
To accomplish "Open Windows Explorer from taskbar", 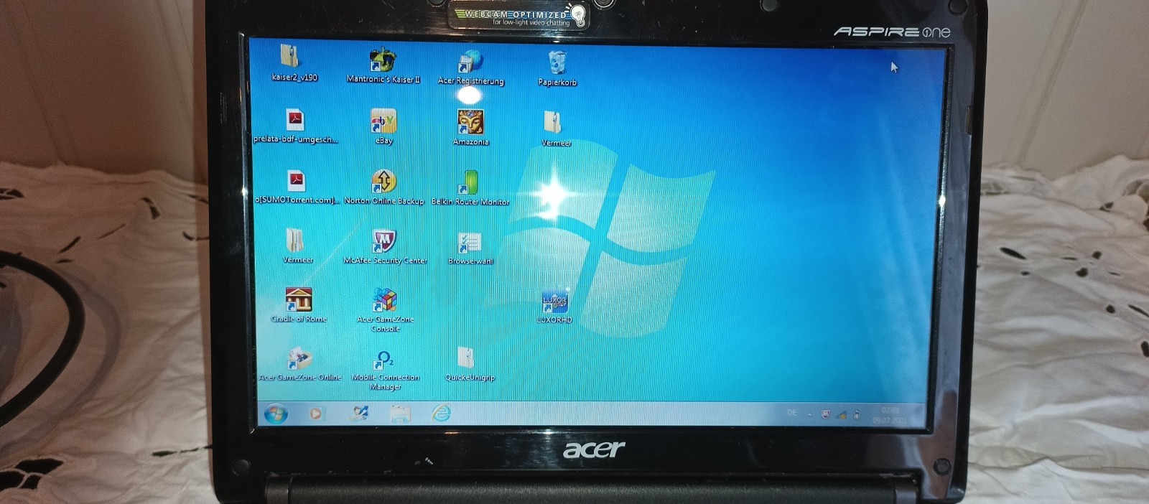I will (401, 414).
